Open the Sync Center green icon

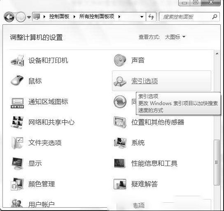[x=120, y=102]
